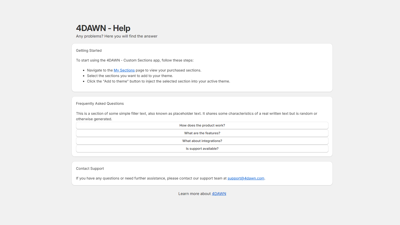The height and width of the screenshot is (225, 400).
Task: Expand "What about integrations?" question
Action: tap(202, 141)
